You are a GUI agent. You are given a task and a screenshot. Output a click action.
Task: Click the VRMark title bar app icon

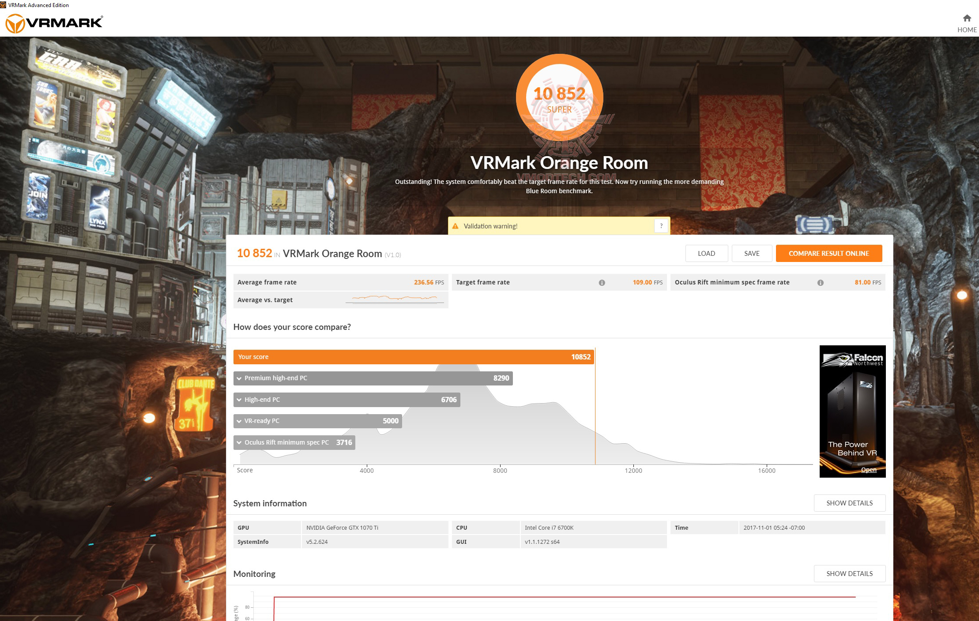click(x=4, y=5)
